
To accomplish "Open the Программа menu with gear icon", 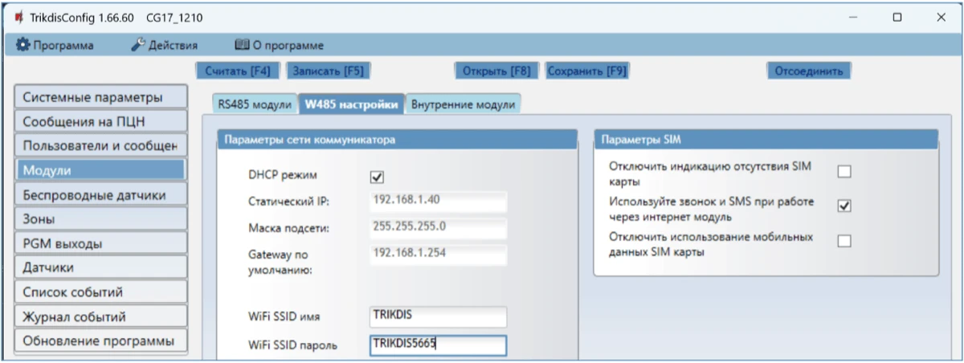I will coord(55,45).
